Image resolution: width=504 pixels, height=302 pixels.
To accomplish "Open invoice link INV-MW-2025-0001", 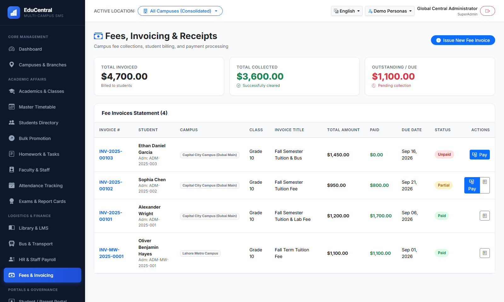I will 112,253.
